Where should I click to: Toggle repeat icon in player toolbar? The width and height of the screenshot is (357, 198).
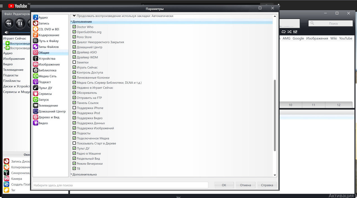pyautogui.click(x=284, y=32)
